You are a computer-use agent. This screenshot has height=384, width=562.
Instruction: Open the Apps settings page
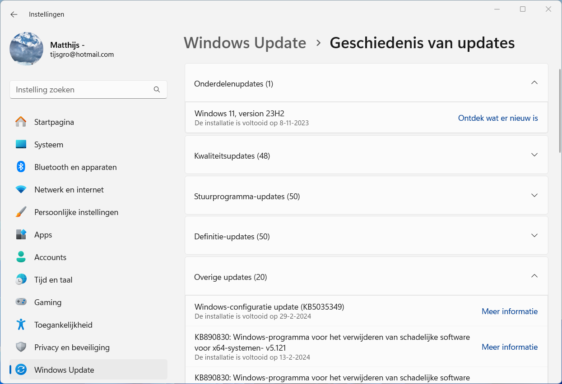click(x=43, y=235)
